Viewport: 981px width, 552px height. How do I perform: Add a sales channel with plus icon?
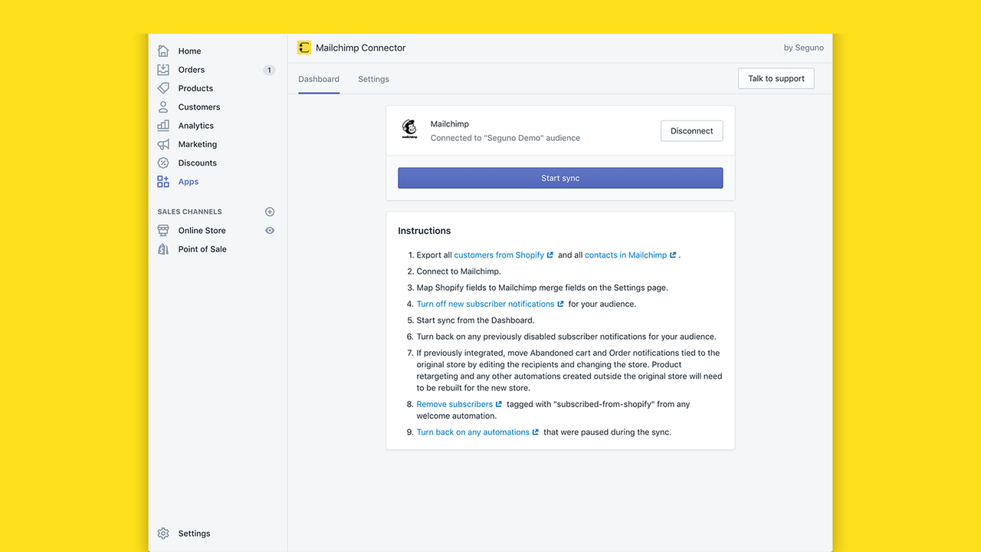[270, 212]
